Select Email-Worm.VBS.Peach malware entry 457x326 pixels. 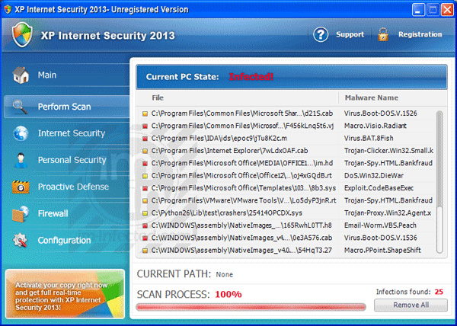point(380,225)
